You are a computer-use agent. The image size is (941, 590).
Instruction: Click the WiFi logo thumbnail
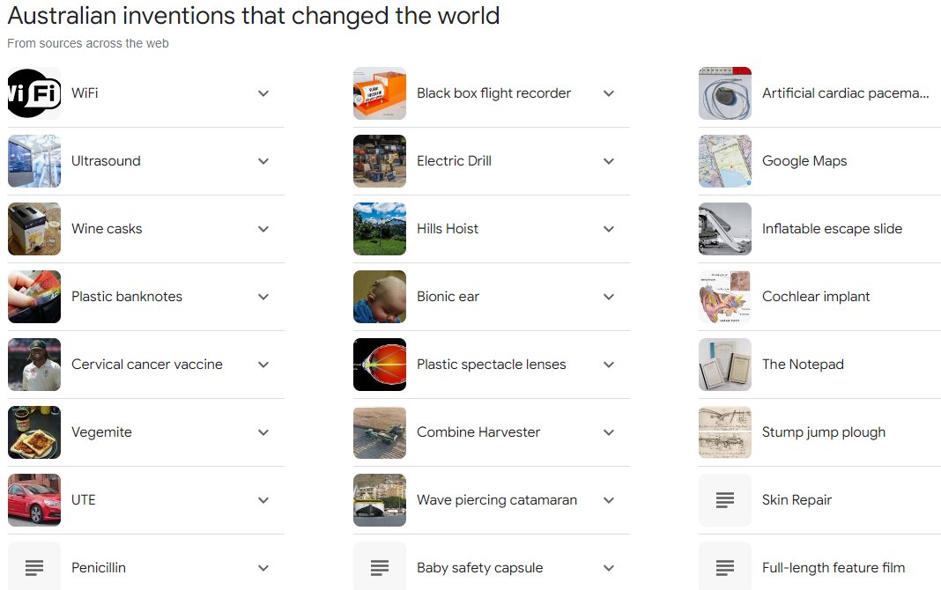point(34,93)
